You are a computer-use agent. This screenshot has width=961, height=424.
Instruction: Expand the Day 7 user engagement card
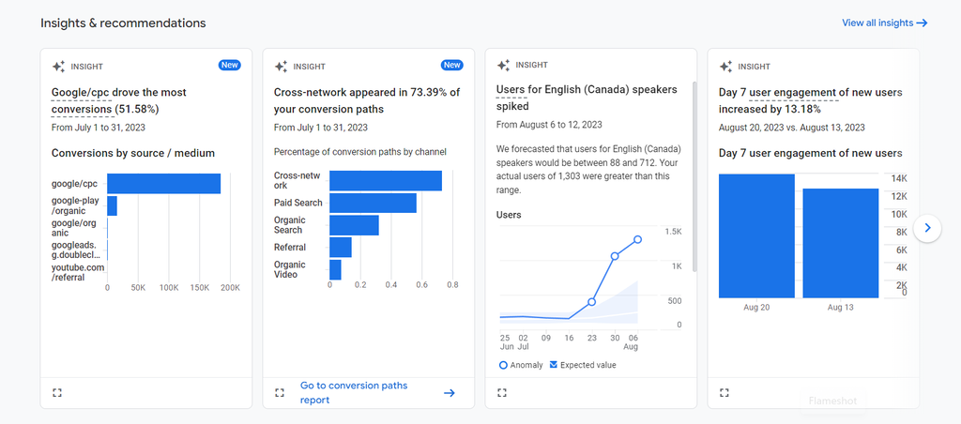click(724, 392)
